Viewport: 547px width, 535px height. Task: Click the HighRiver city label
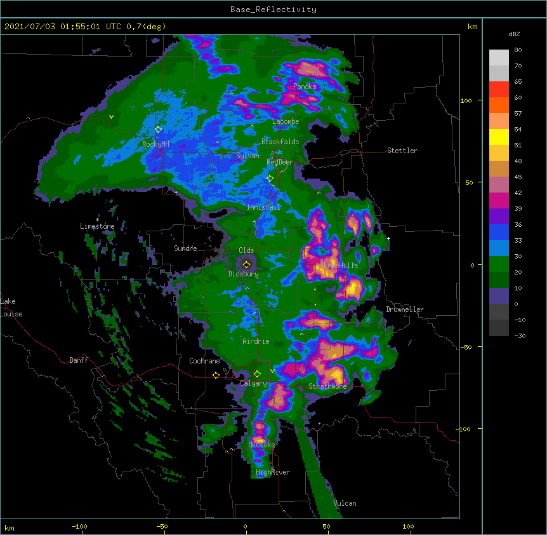(273, 472)
